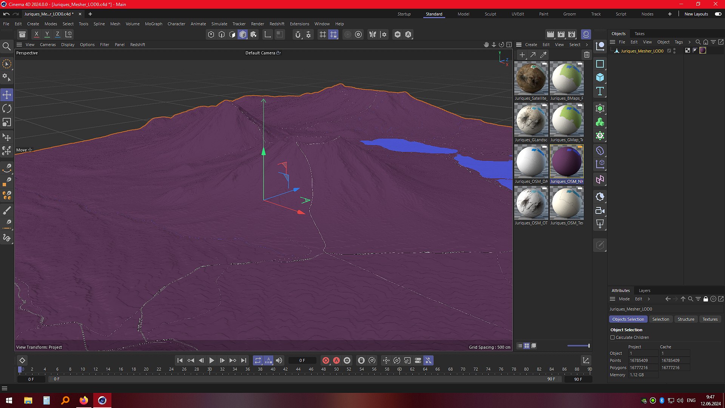This screenshot has height=408, width=725.
Task: Enable Calculate Children checkbox
Action: click(612, 337)
